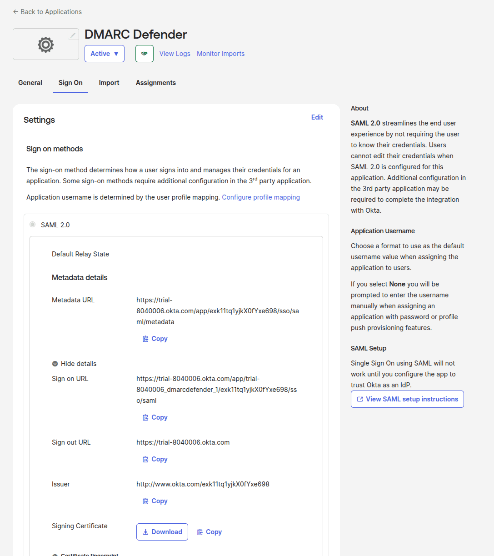Image resolution: width=494 pixels, height=556 pixels.
Task: Copy the Metadata URL
Action: pyautogui.click(x=155, y=339)
